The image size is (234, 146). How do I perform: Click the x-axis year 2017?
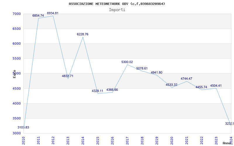[x=127, y=140]
